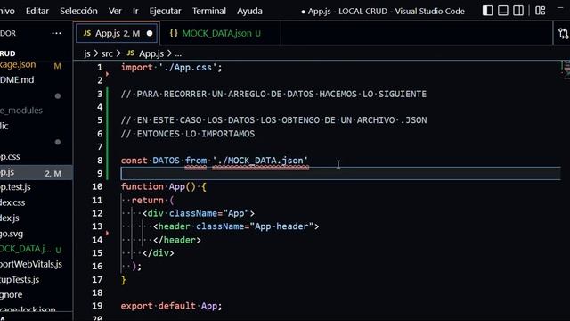Click src in the breadcrumb path
This screenshot has height=321, width=570.
click(x=107, y=53)
